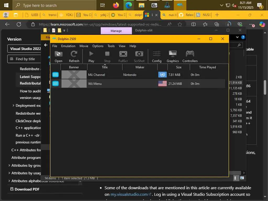Viewport: 268px width, 201px height.
Task: Switch to the Releases GitHub tab
Action: [186, 15]
